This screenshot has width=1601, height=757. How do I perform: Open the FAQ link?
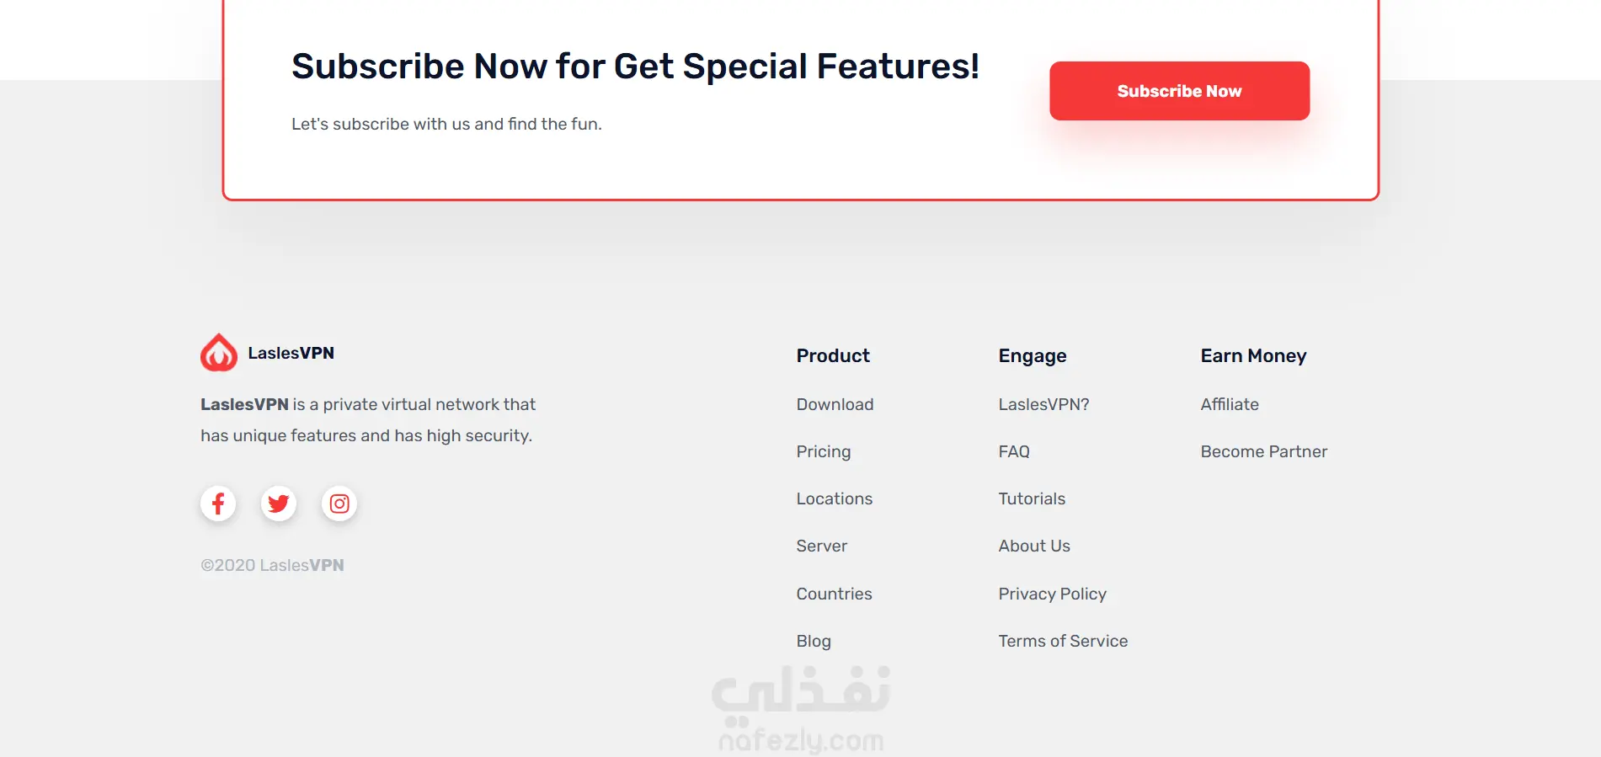(1014, 451)
